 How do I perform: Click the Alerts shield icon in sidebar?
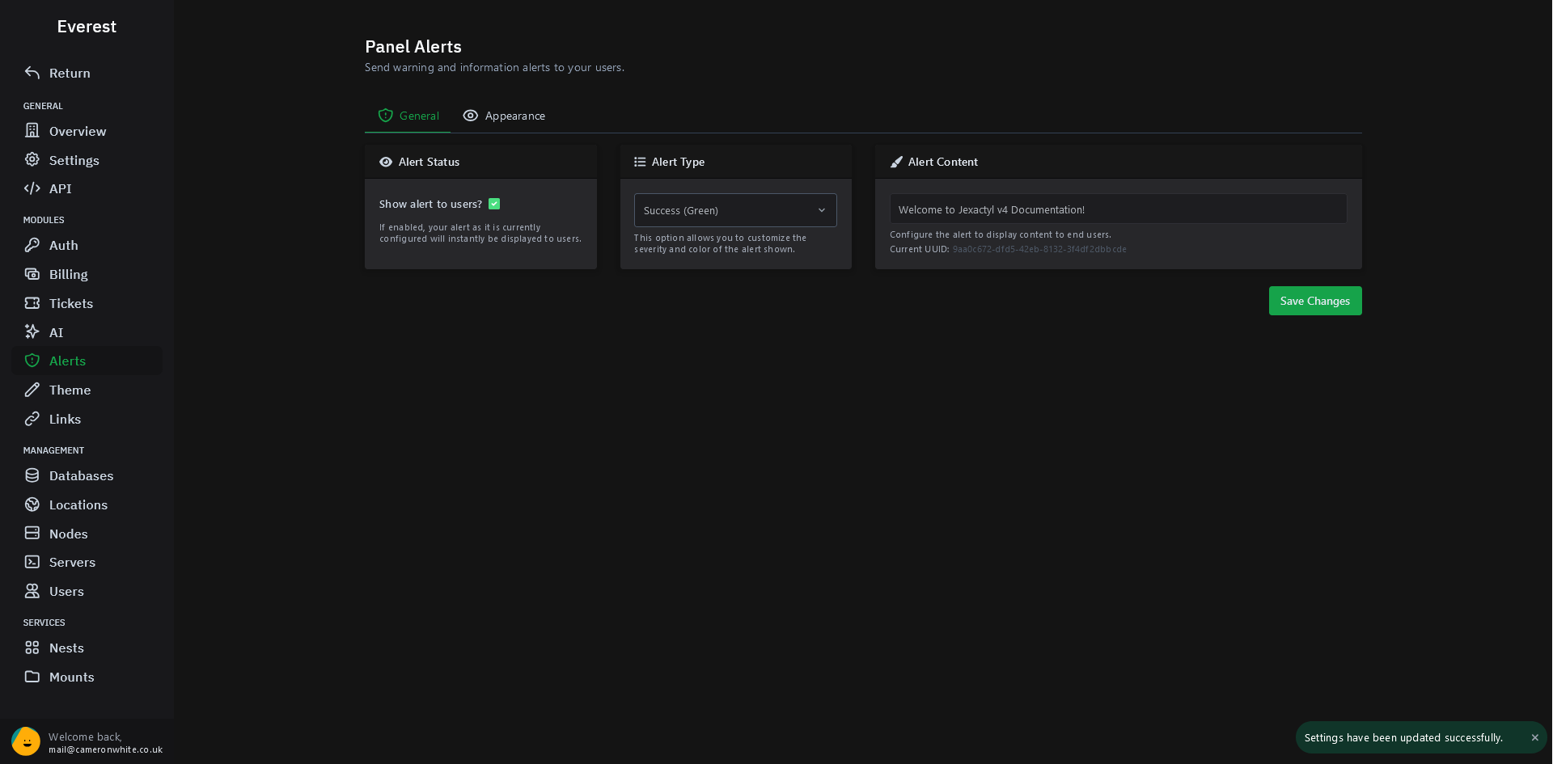pyautogui.click(x=32, y=361)
